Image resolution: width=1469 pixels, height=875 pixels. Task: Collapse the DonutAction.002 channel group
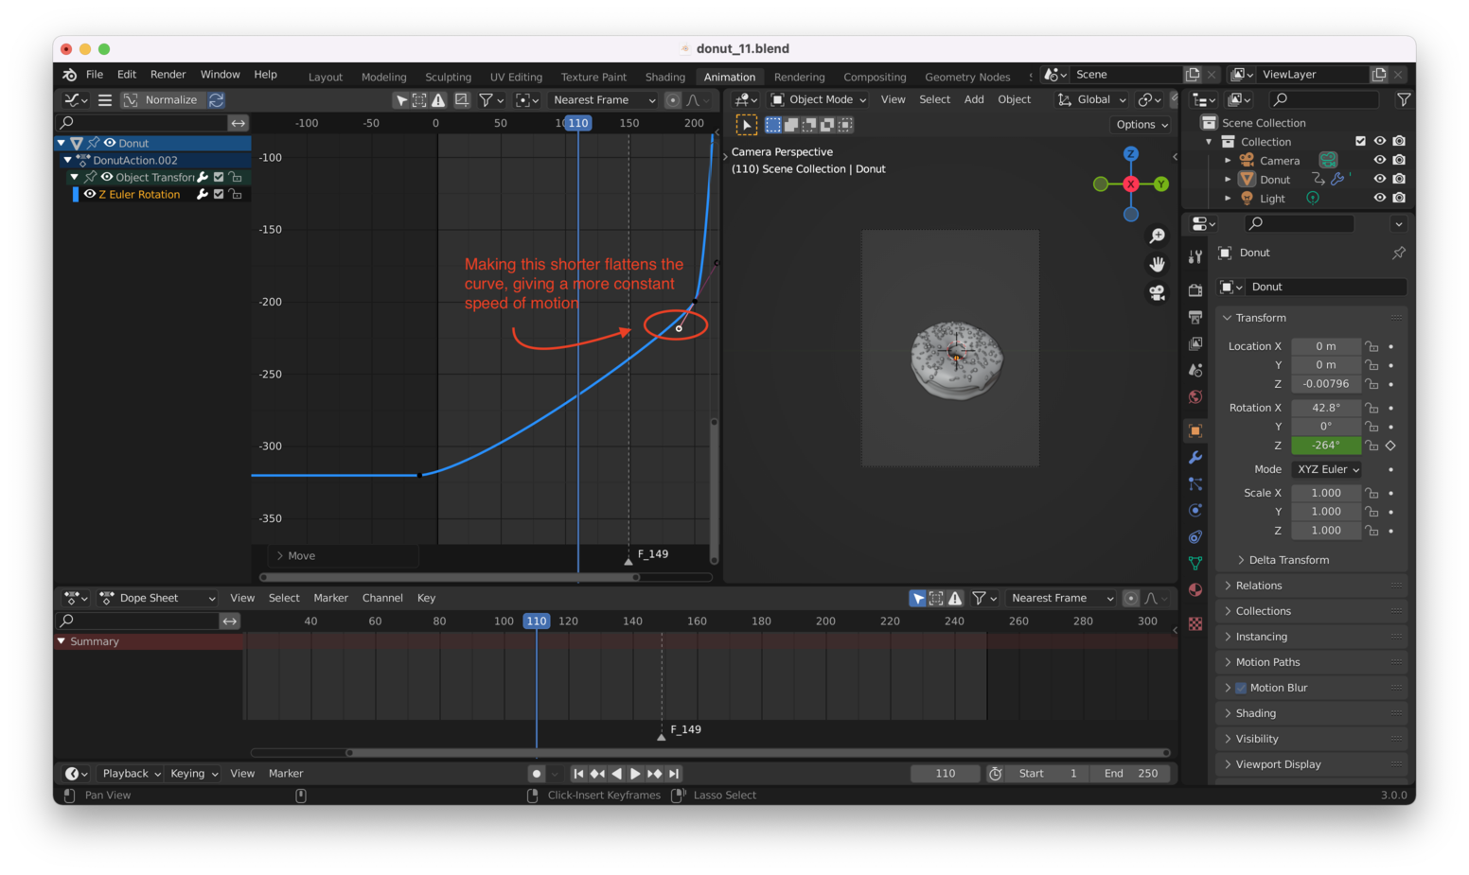pyautogui.click(x=67, y=160)
